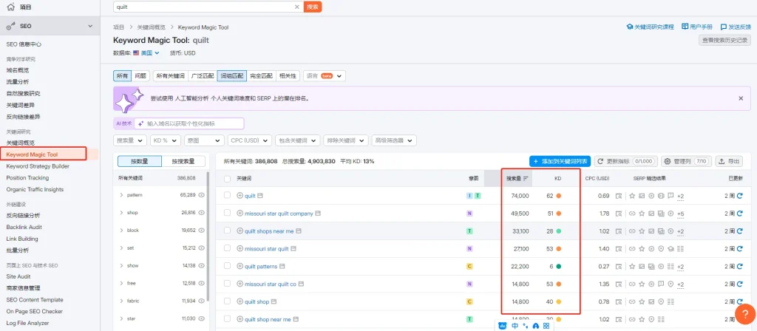The height and width of the screenshot is (331, 757).
Task: Click the home icon beside 项目
Action: [x=10, y=7]
